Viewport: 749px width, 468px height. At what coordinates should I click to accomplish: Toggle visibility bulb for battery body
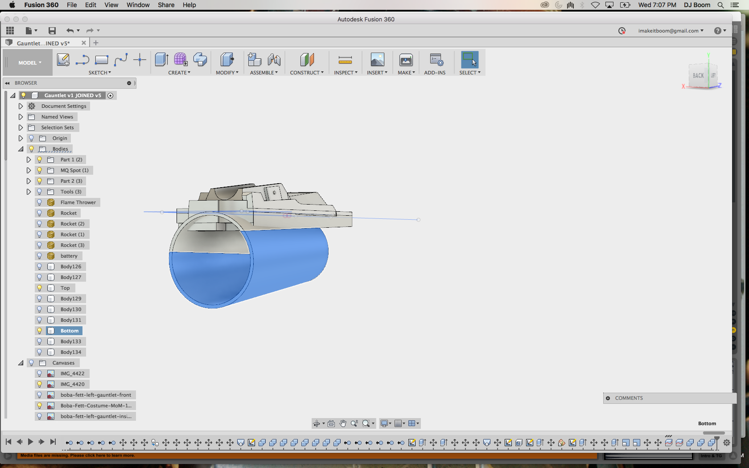(x=39, y=256)
